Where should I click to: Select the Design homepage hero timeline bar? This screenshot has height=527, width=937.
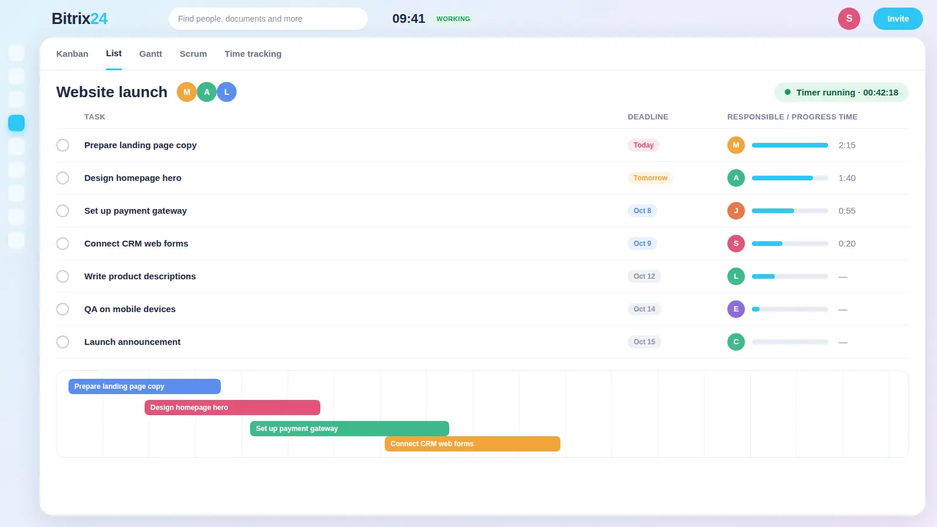[x=232, y=408]
